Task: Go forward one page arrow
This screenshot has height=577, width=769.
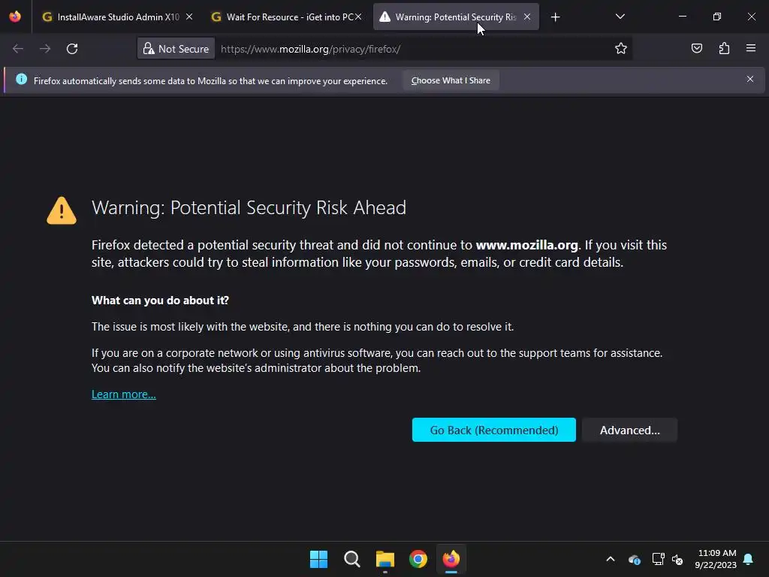Action: (45, 49)
